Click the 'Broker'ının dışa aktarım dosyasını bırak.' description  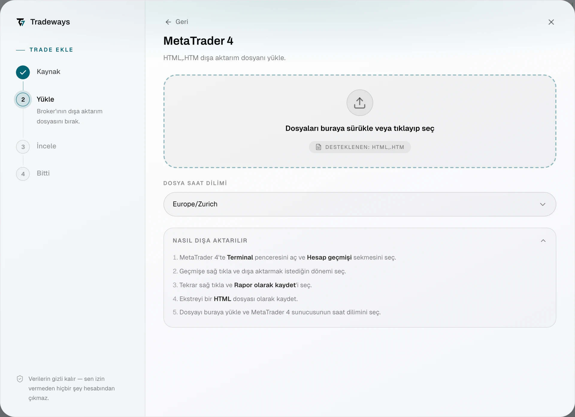pyautogui.click(x=69, y=116)
